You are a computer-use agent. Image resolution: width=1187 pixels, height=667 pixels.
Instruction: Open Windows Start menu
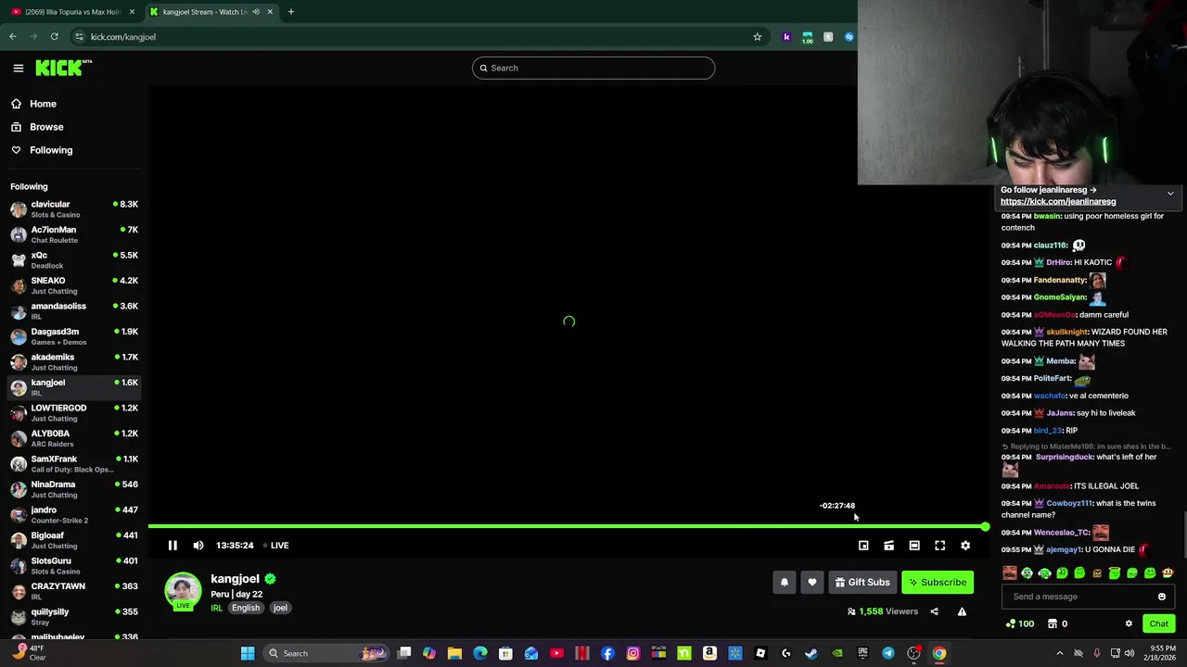[248, 654]
